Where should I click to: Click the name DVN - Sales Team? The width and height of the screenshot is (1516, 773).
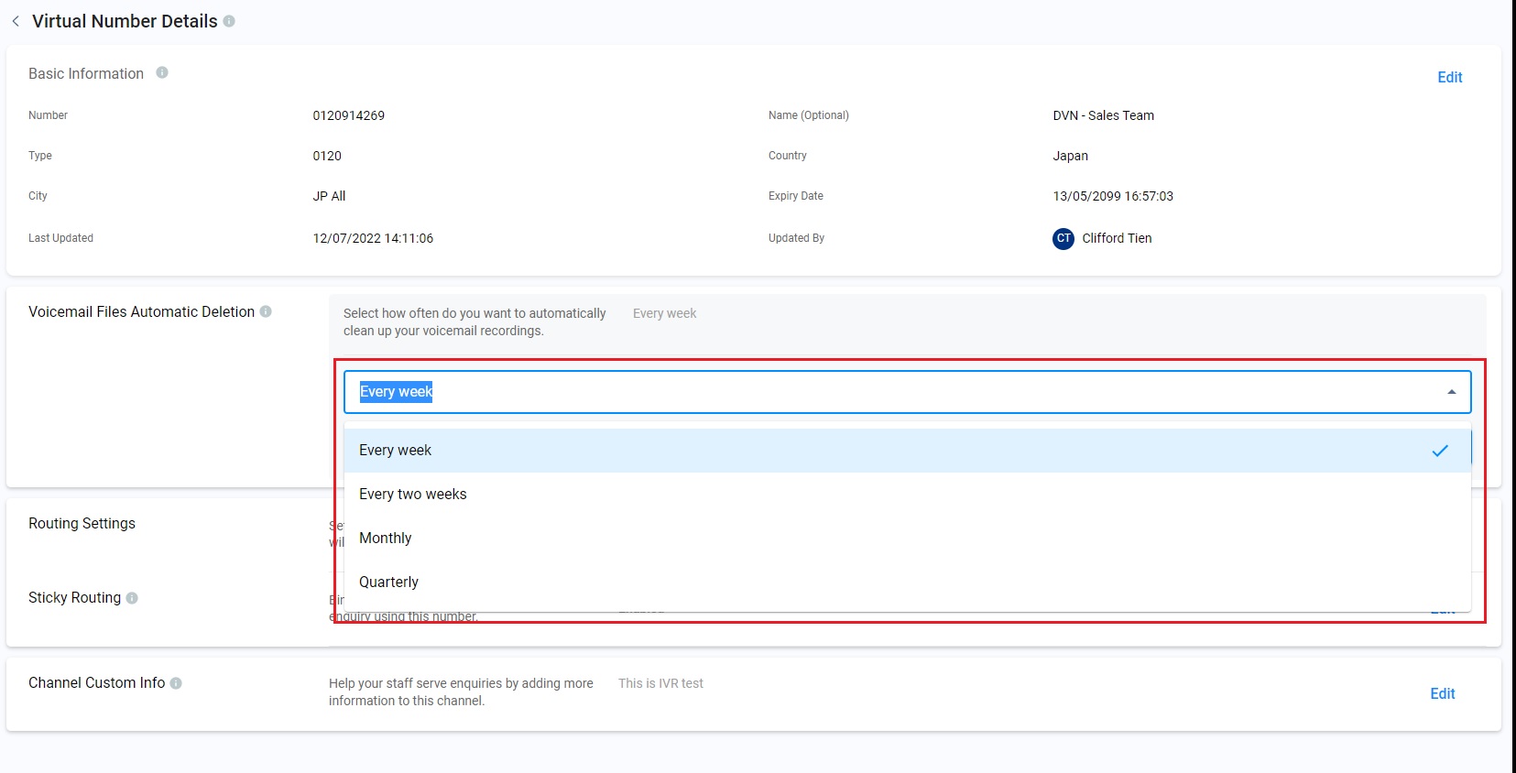(1103, 115)
